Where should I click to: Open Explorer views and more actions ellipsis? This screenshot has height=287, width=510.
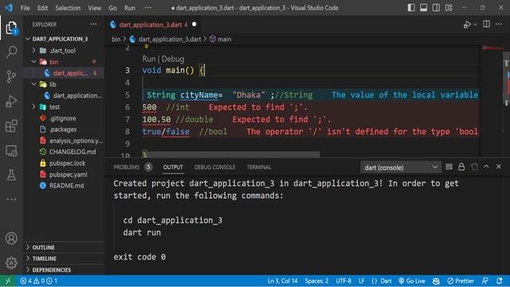[x=93, y=25]
